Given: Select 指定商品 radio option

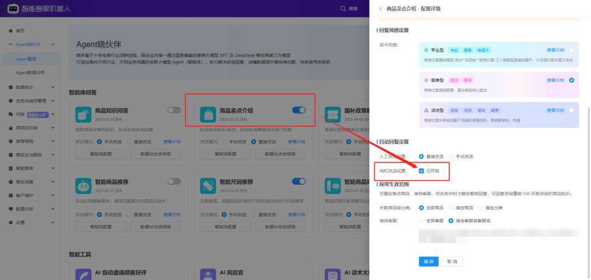Looking at the screenshot, I should coord(451,208).
